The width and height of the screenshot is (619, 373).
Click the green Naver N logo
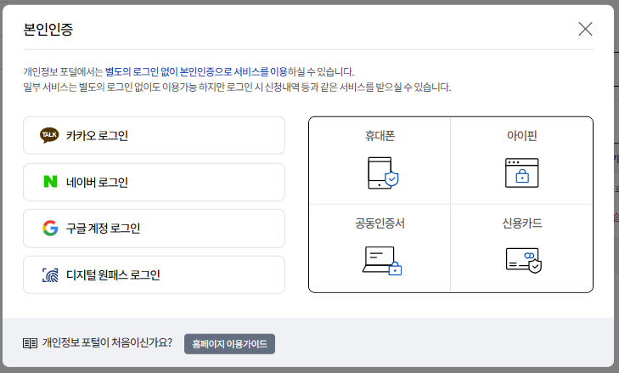coord(50,181)
